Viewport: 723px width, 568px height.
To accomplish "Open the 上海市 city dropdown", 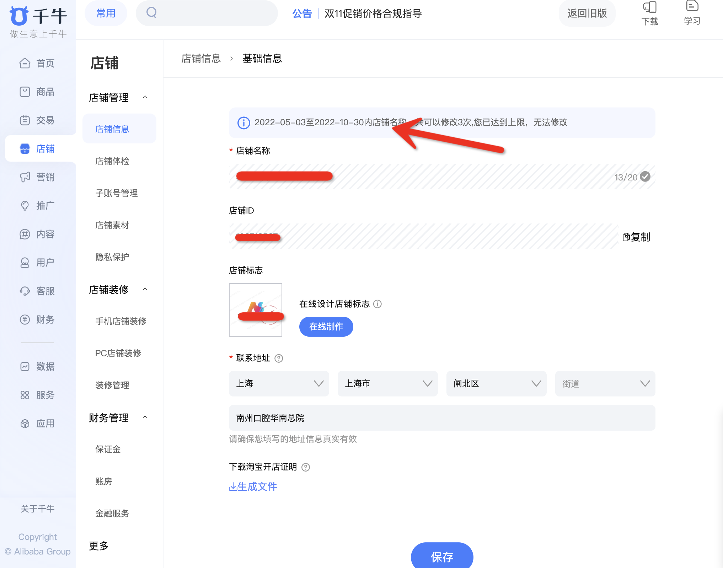I will pyautogui.click(x=388, y=384).
